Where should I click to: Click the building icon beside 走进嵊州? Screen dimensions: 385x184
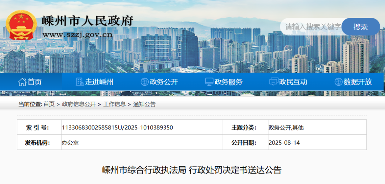point(80,82)
